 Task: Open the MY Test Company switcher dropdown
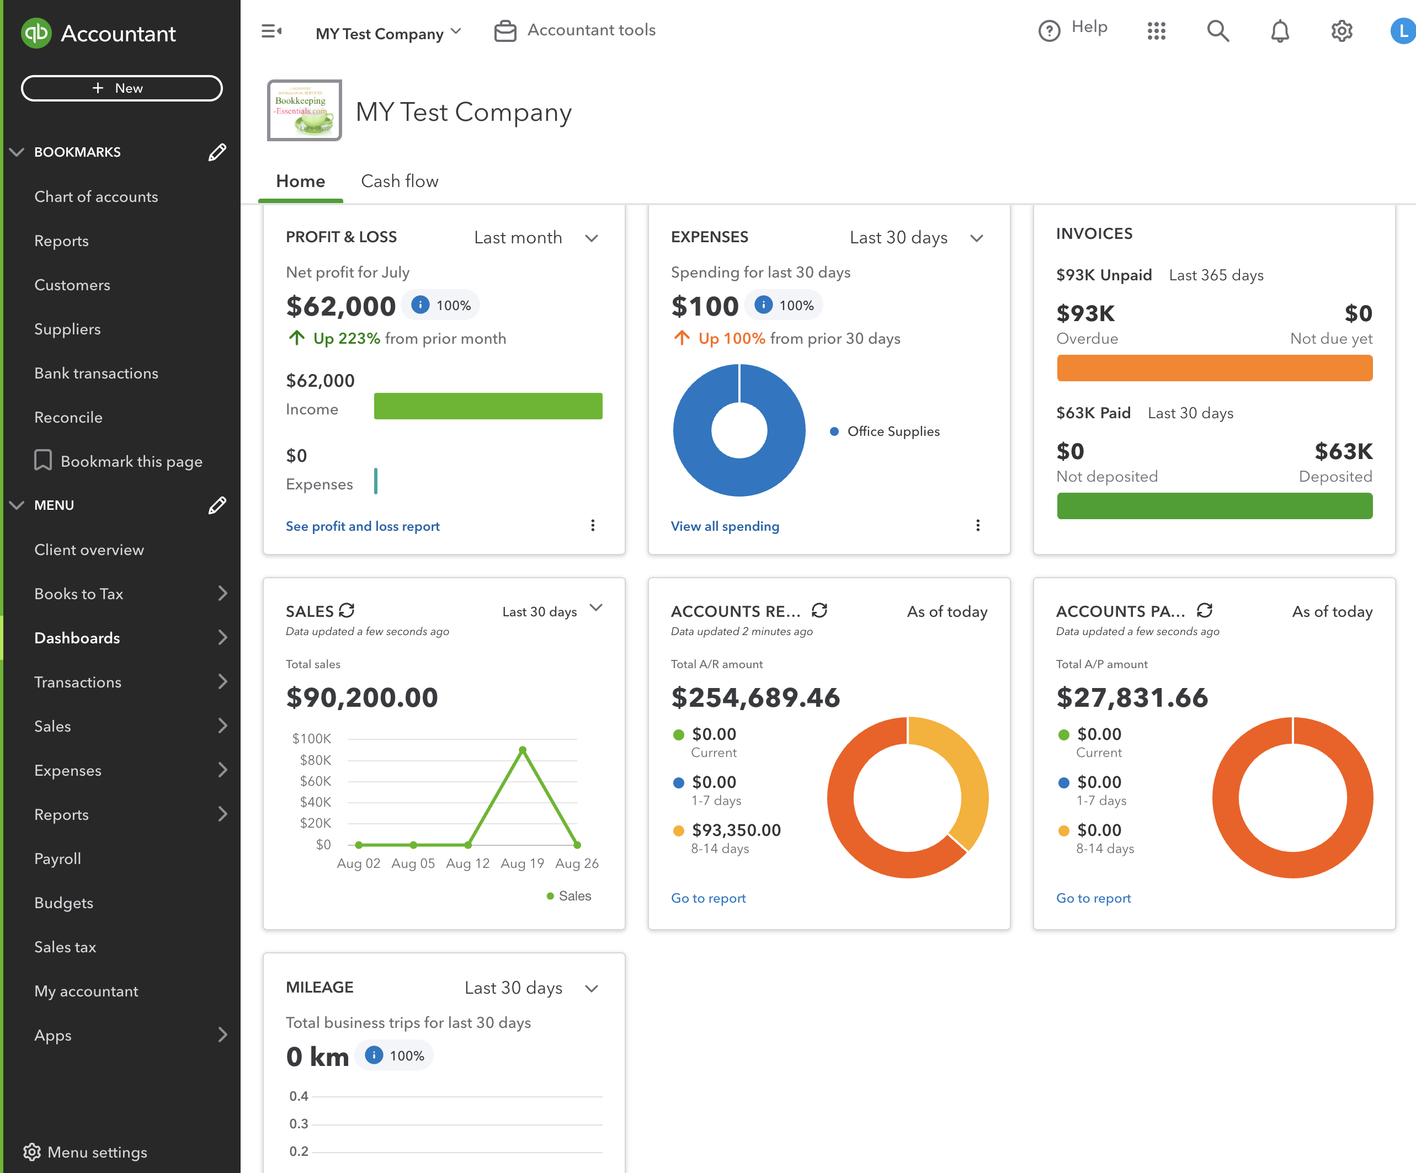388,33
